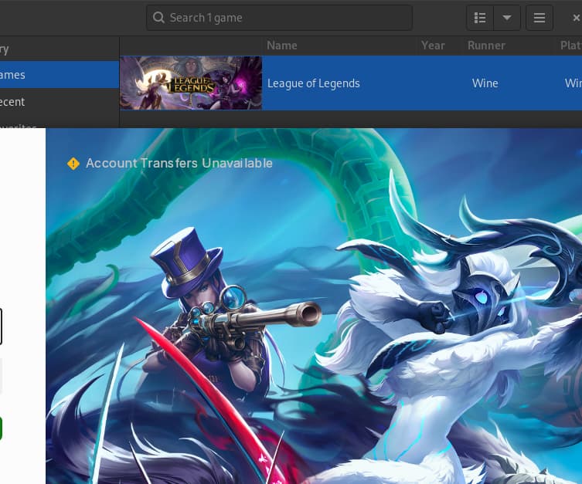Open the hamburger main menu

click(x=539, y=18)
